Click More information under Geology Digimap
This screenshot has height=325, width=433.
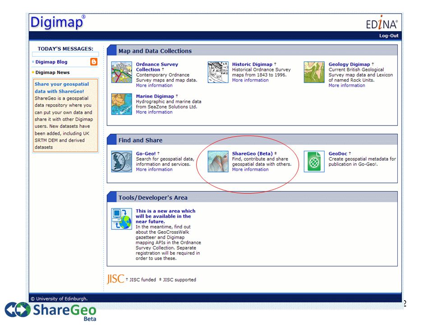346,85
